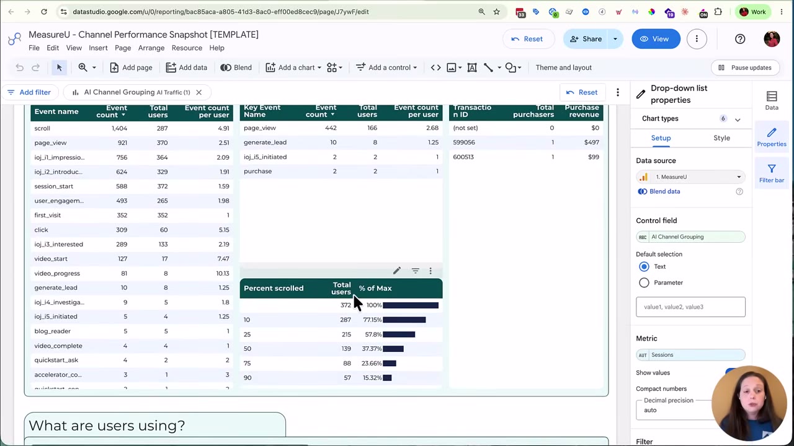Open the View menu
Screen dimensions: 794x446
pyautogui.click(x=74, y=48)
